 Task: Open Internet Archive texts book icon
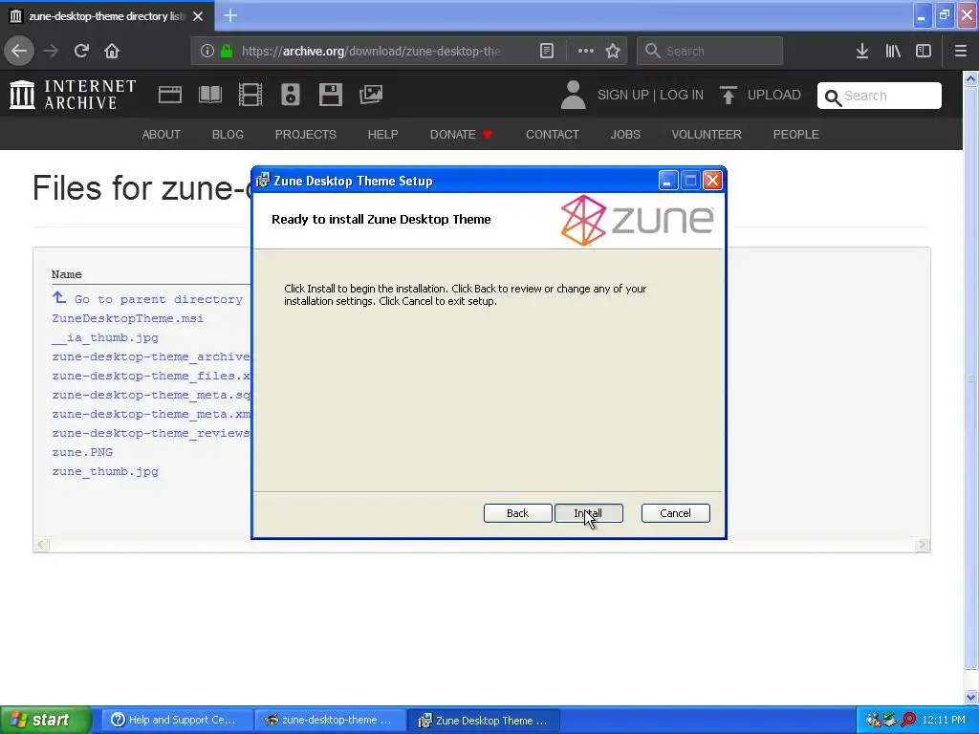click(209, 95)
